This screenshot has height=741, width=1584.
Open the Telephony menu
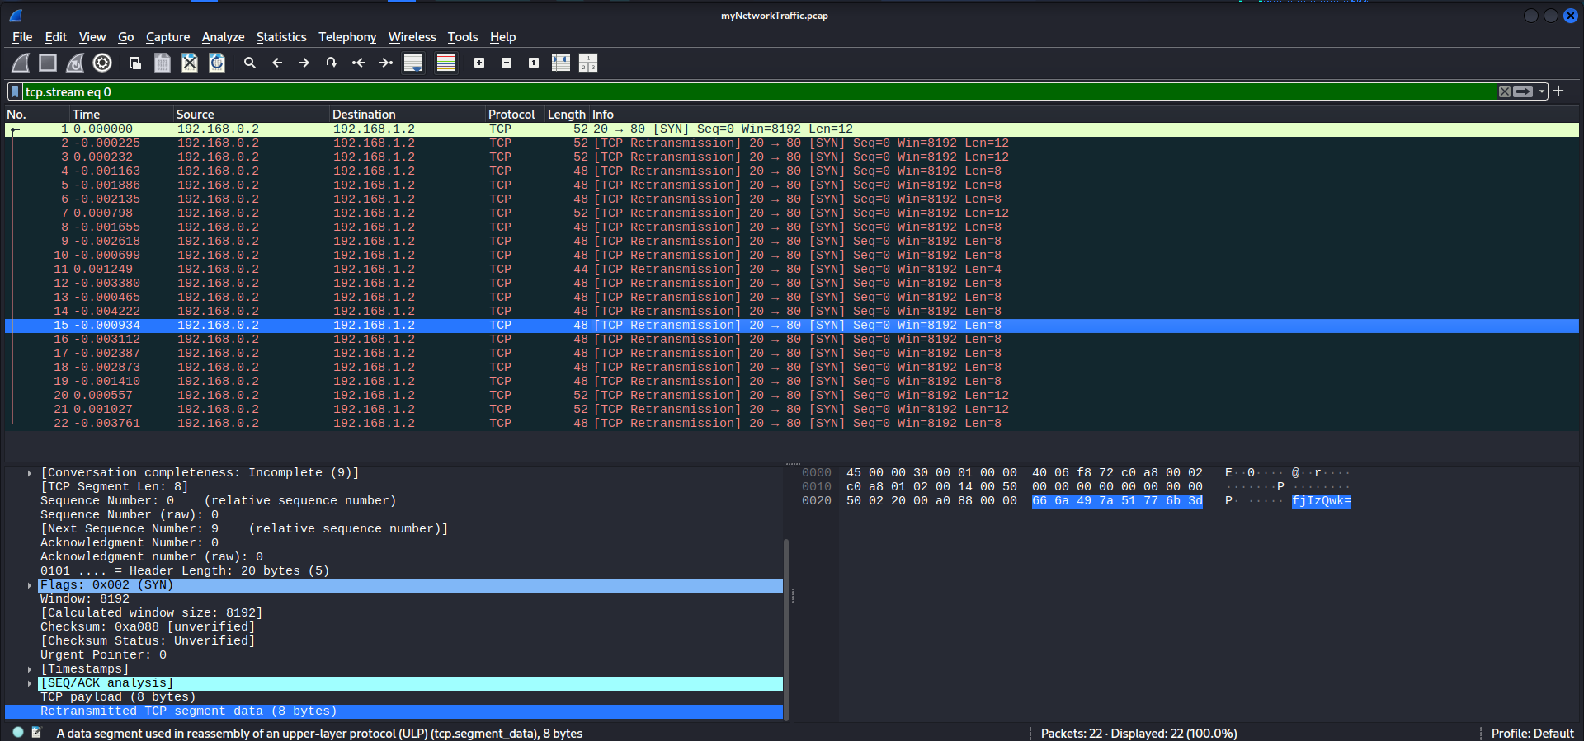[347, 37]
